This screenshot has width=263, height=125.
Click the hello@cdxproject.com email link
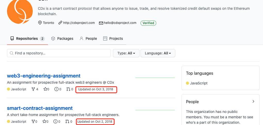(120, 23)
